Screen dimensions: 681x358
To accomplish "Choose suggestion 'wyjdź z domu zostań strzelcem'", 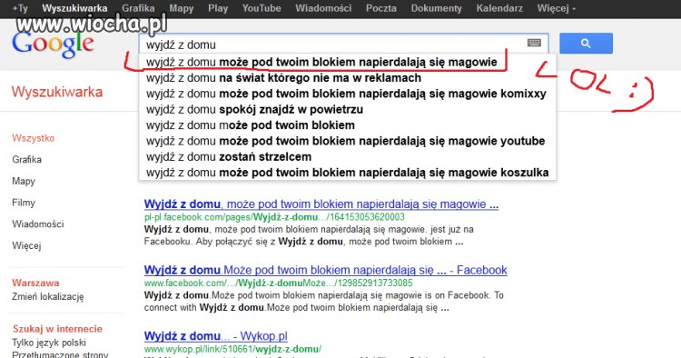I will pyautogui.click(x=347, y=156).
